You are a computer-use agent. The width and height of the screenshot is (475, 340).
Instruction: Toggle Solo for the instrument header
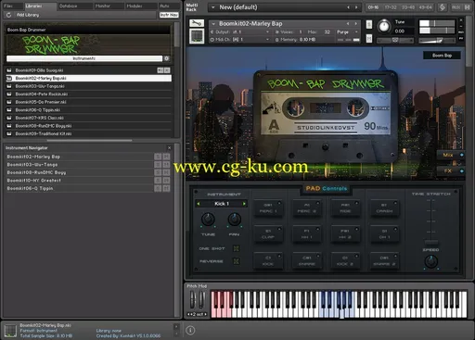369,24
